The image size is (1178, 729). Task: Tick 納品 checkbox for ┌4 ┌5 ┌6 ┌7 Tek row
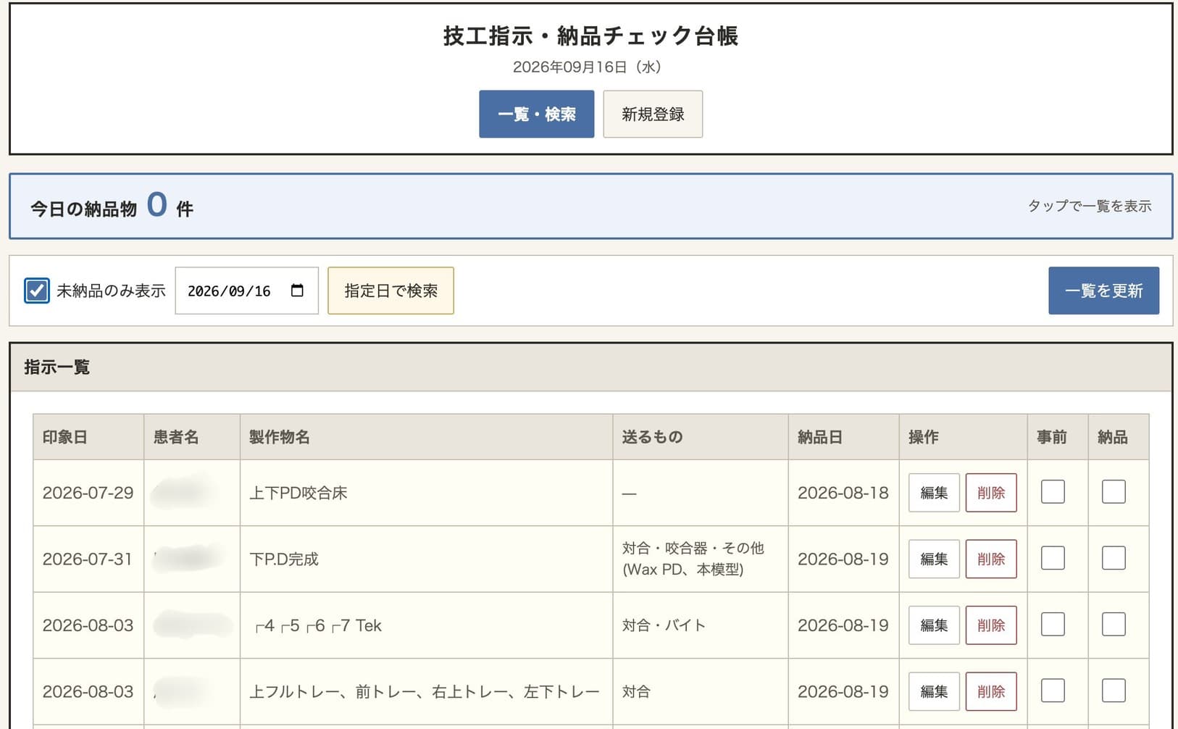pyautogui.click(x=1114, y=625)
